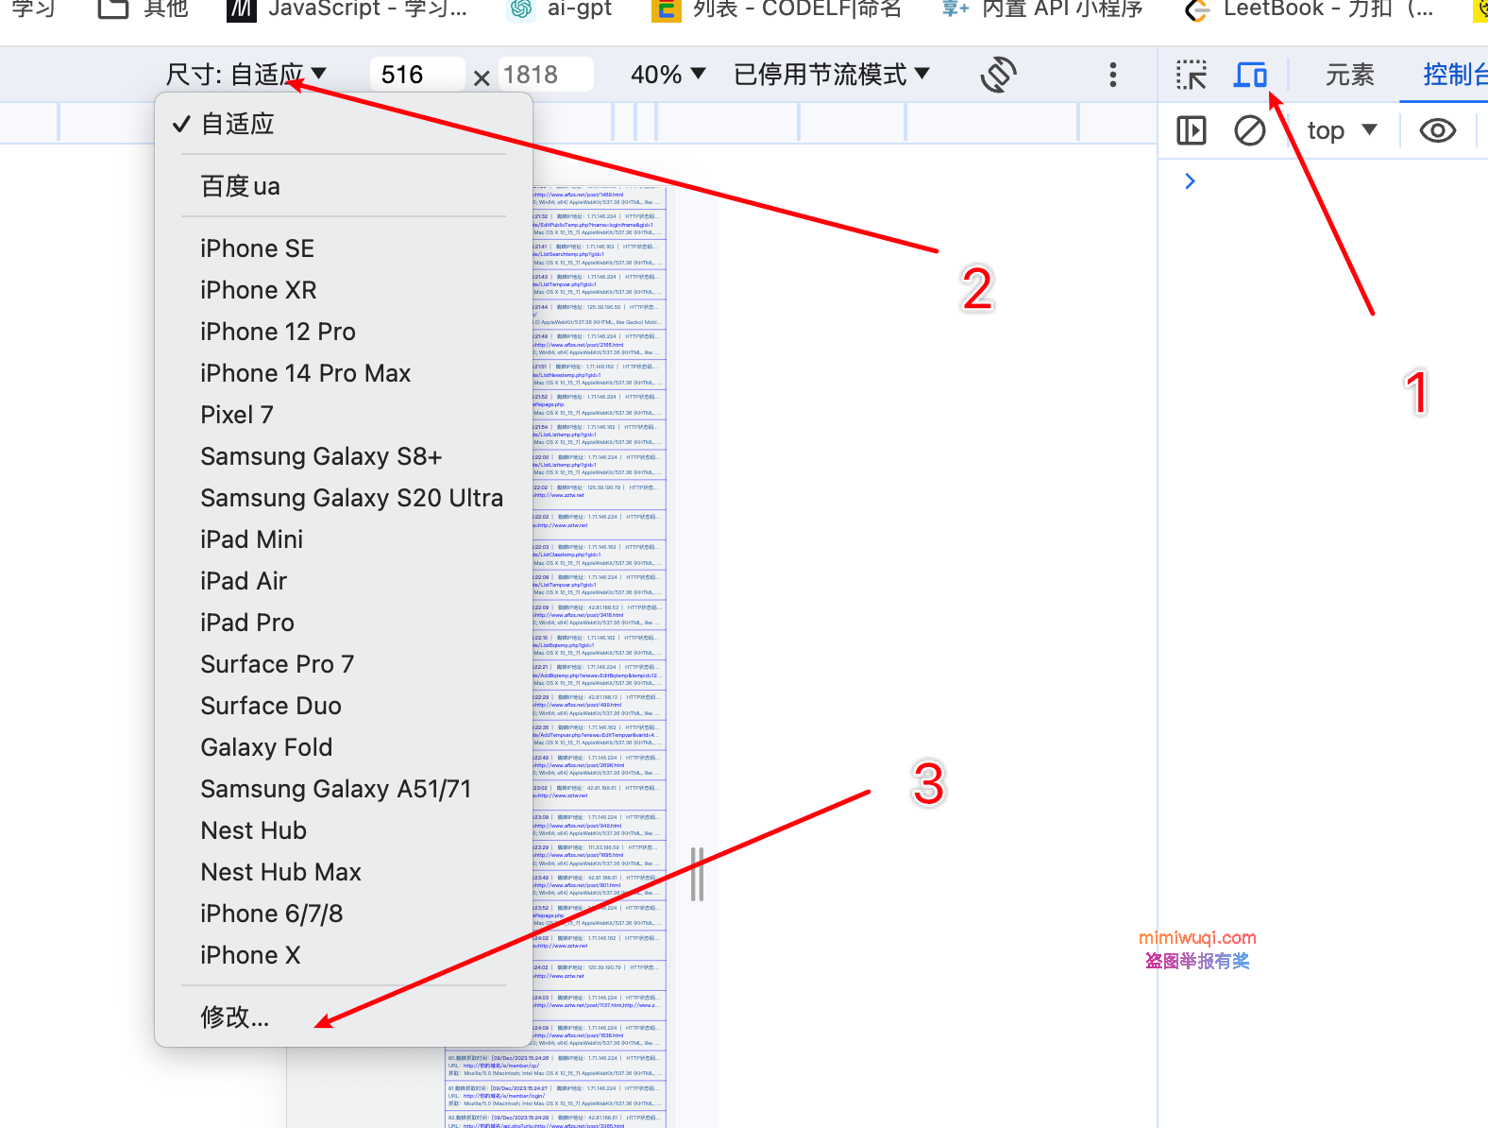Switch to the 控制台 tab
1488x1128 pixels.
click(x=1455, y=75)
